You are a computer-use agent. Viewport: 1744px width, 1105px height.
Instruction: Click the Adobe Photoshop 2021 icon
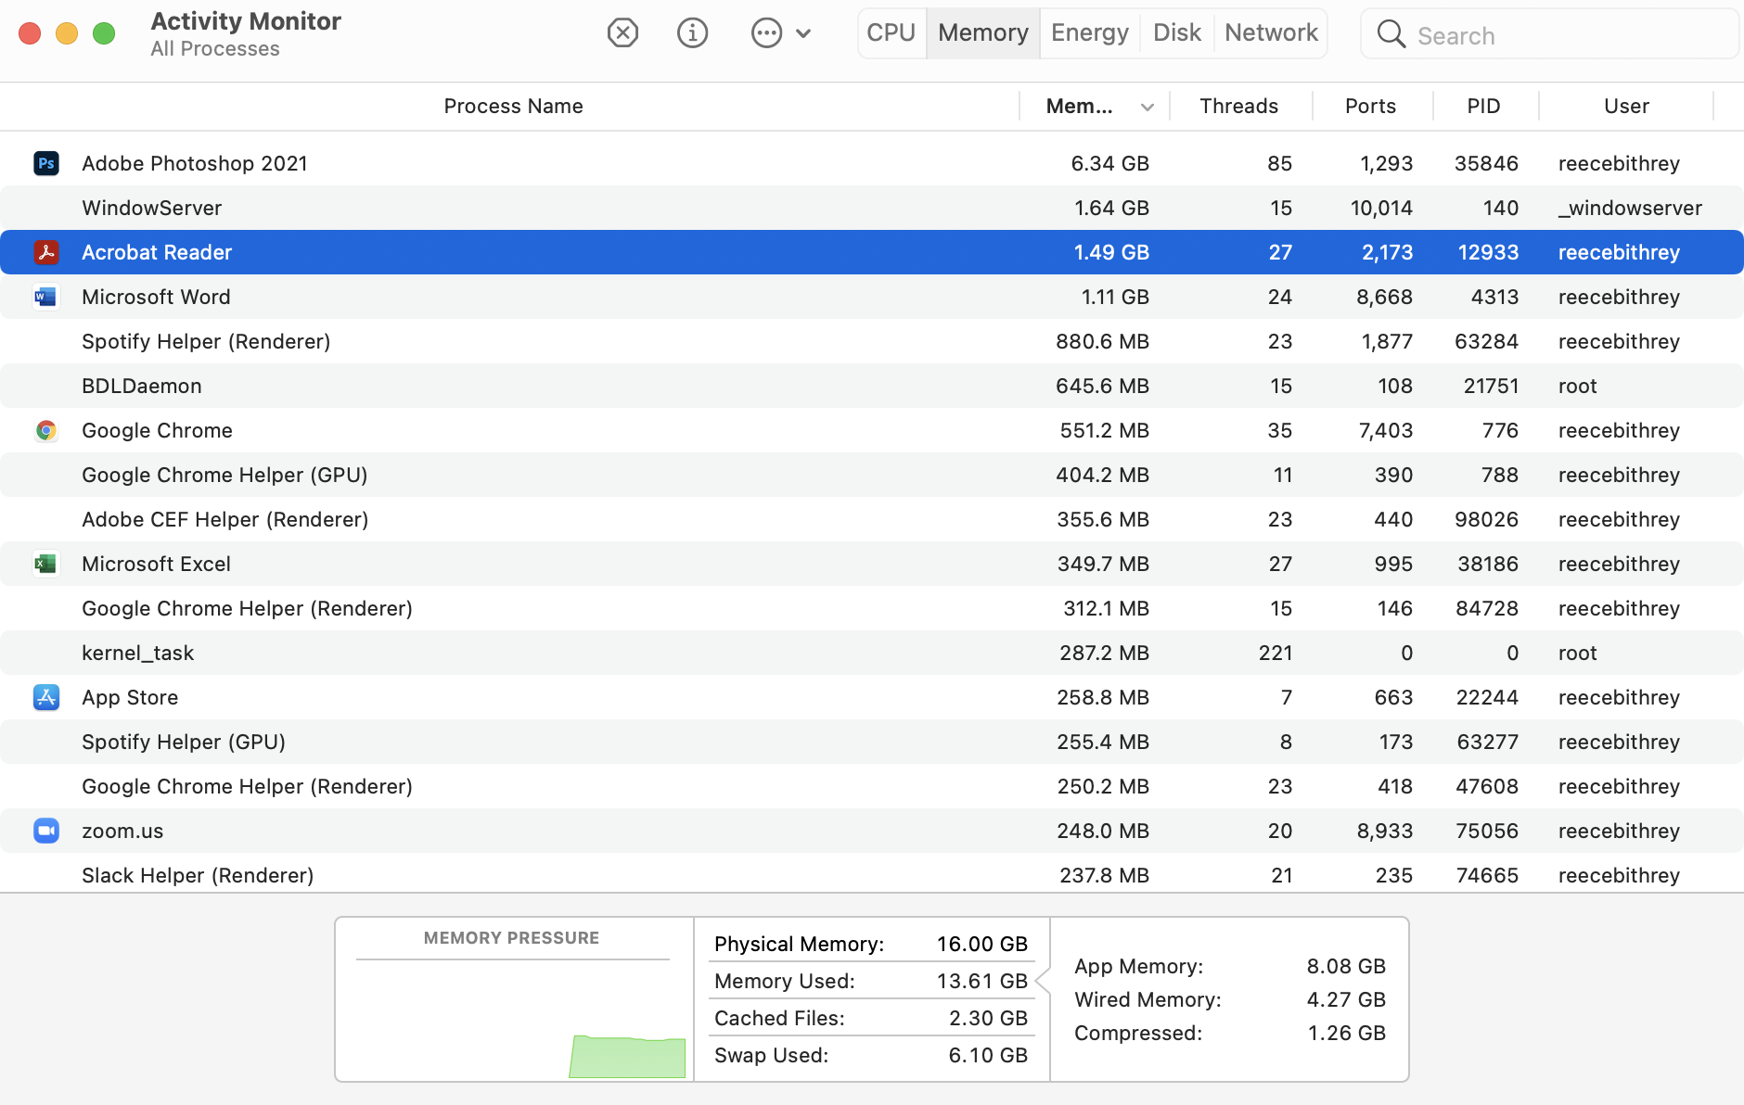tap(46, 163)
